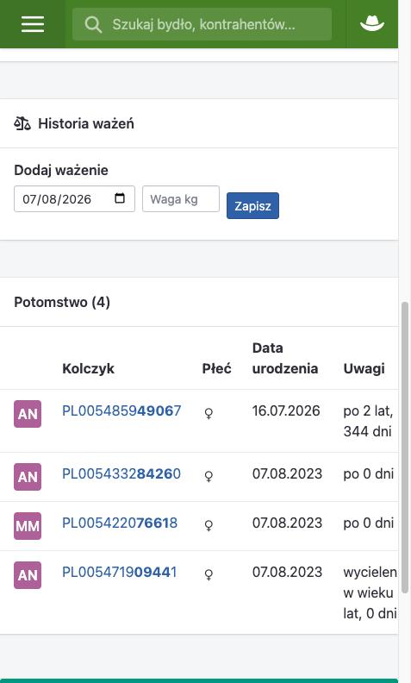This screenshot has height=683, width=411.
Task: Open the calendar picker in date field
Action: (x=120, y=198)
